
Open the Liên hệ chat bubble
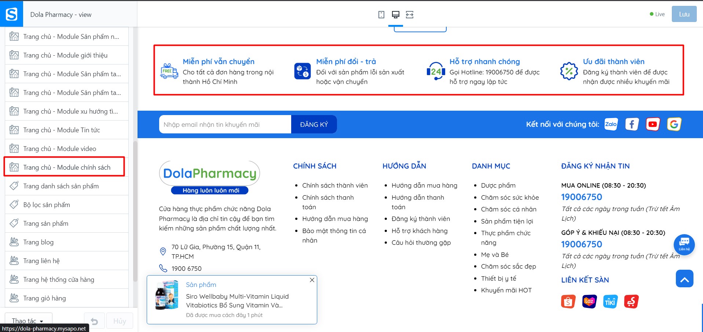click(x=684, y=244)
